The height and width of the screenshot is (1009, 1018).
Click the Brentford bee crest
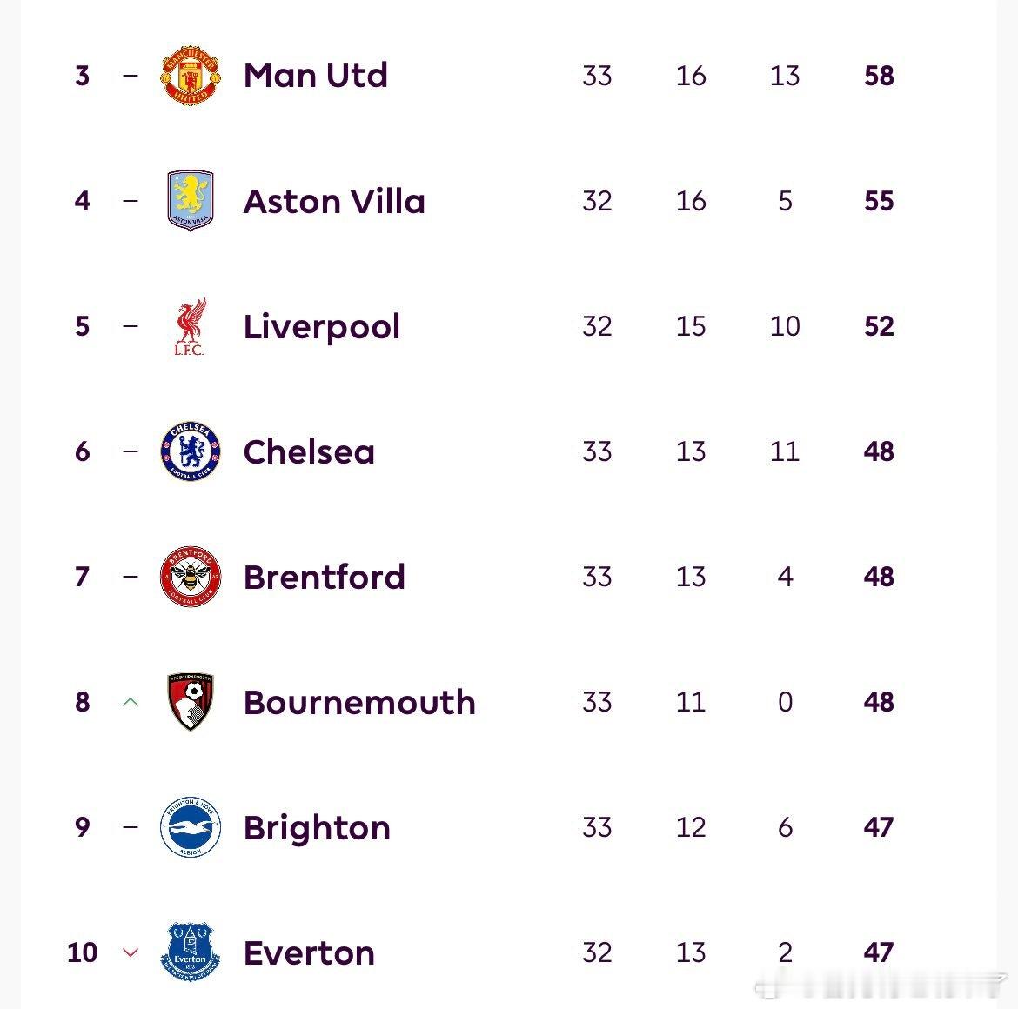click(x=191, y=577)
